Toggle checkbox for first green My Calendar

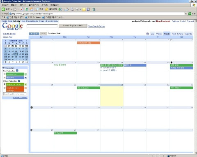click(x=5, y=74)
